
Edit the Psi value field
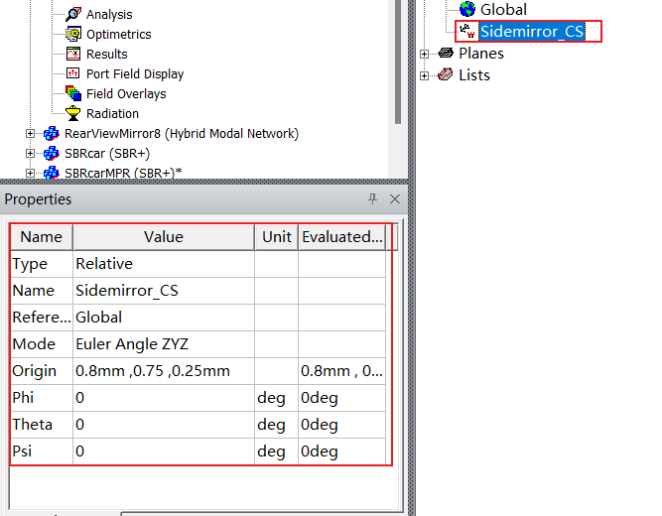(164, 451)
